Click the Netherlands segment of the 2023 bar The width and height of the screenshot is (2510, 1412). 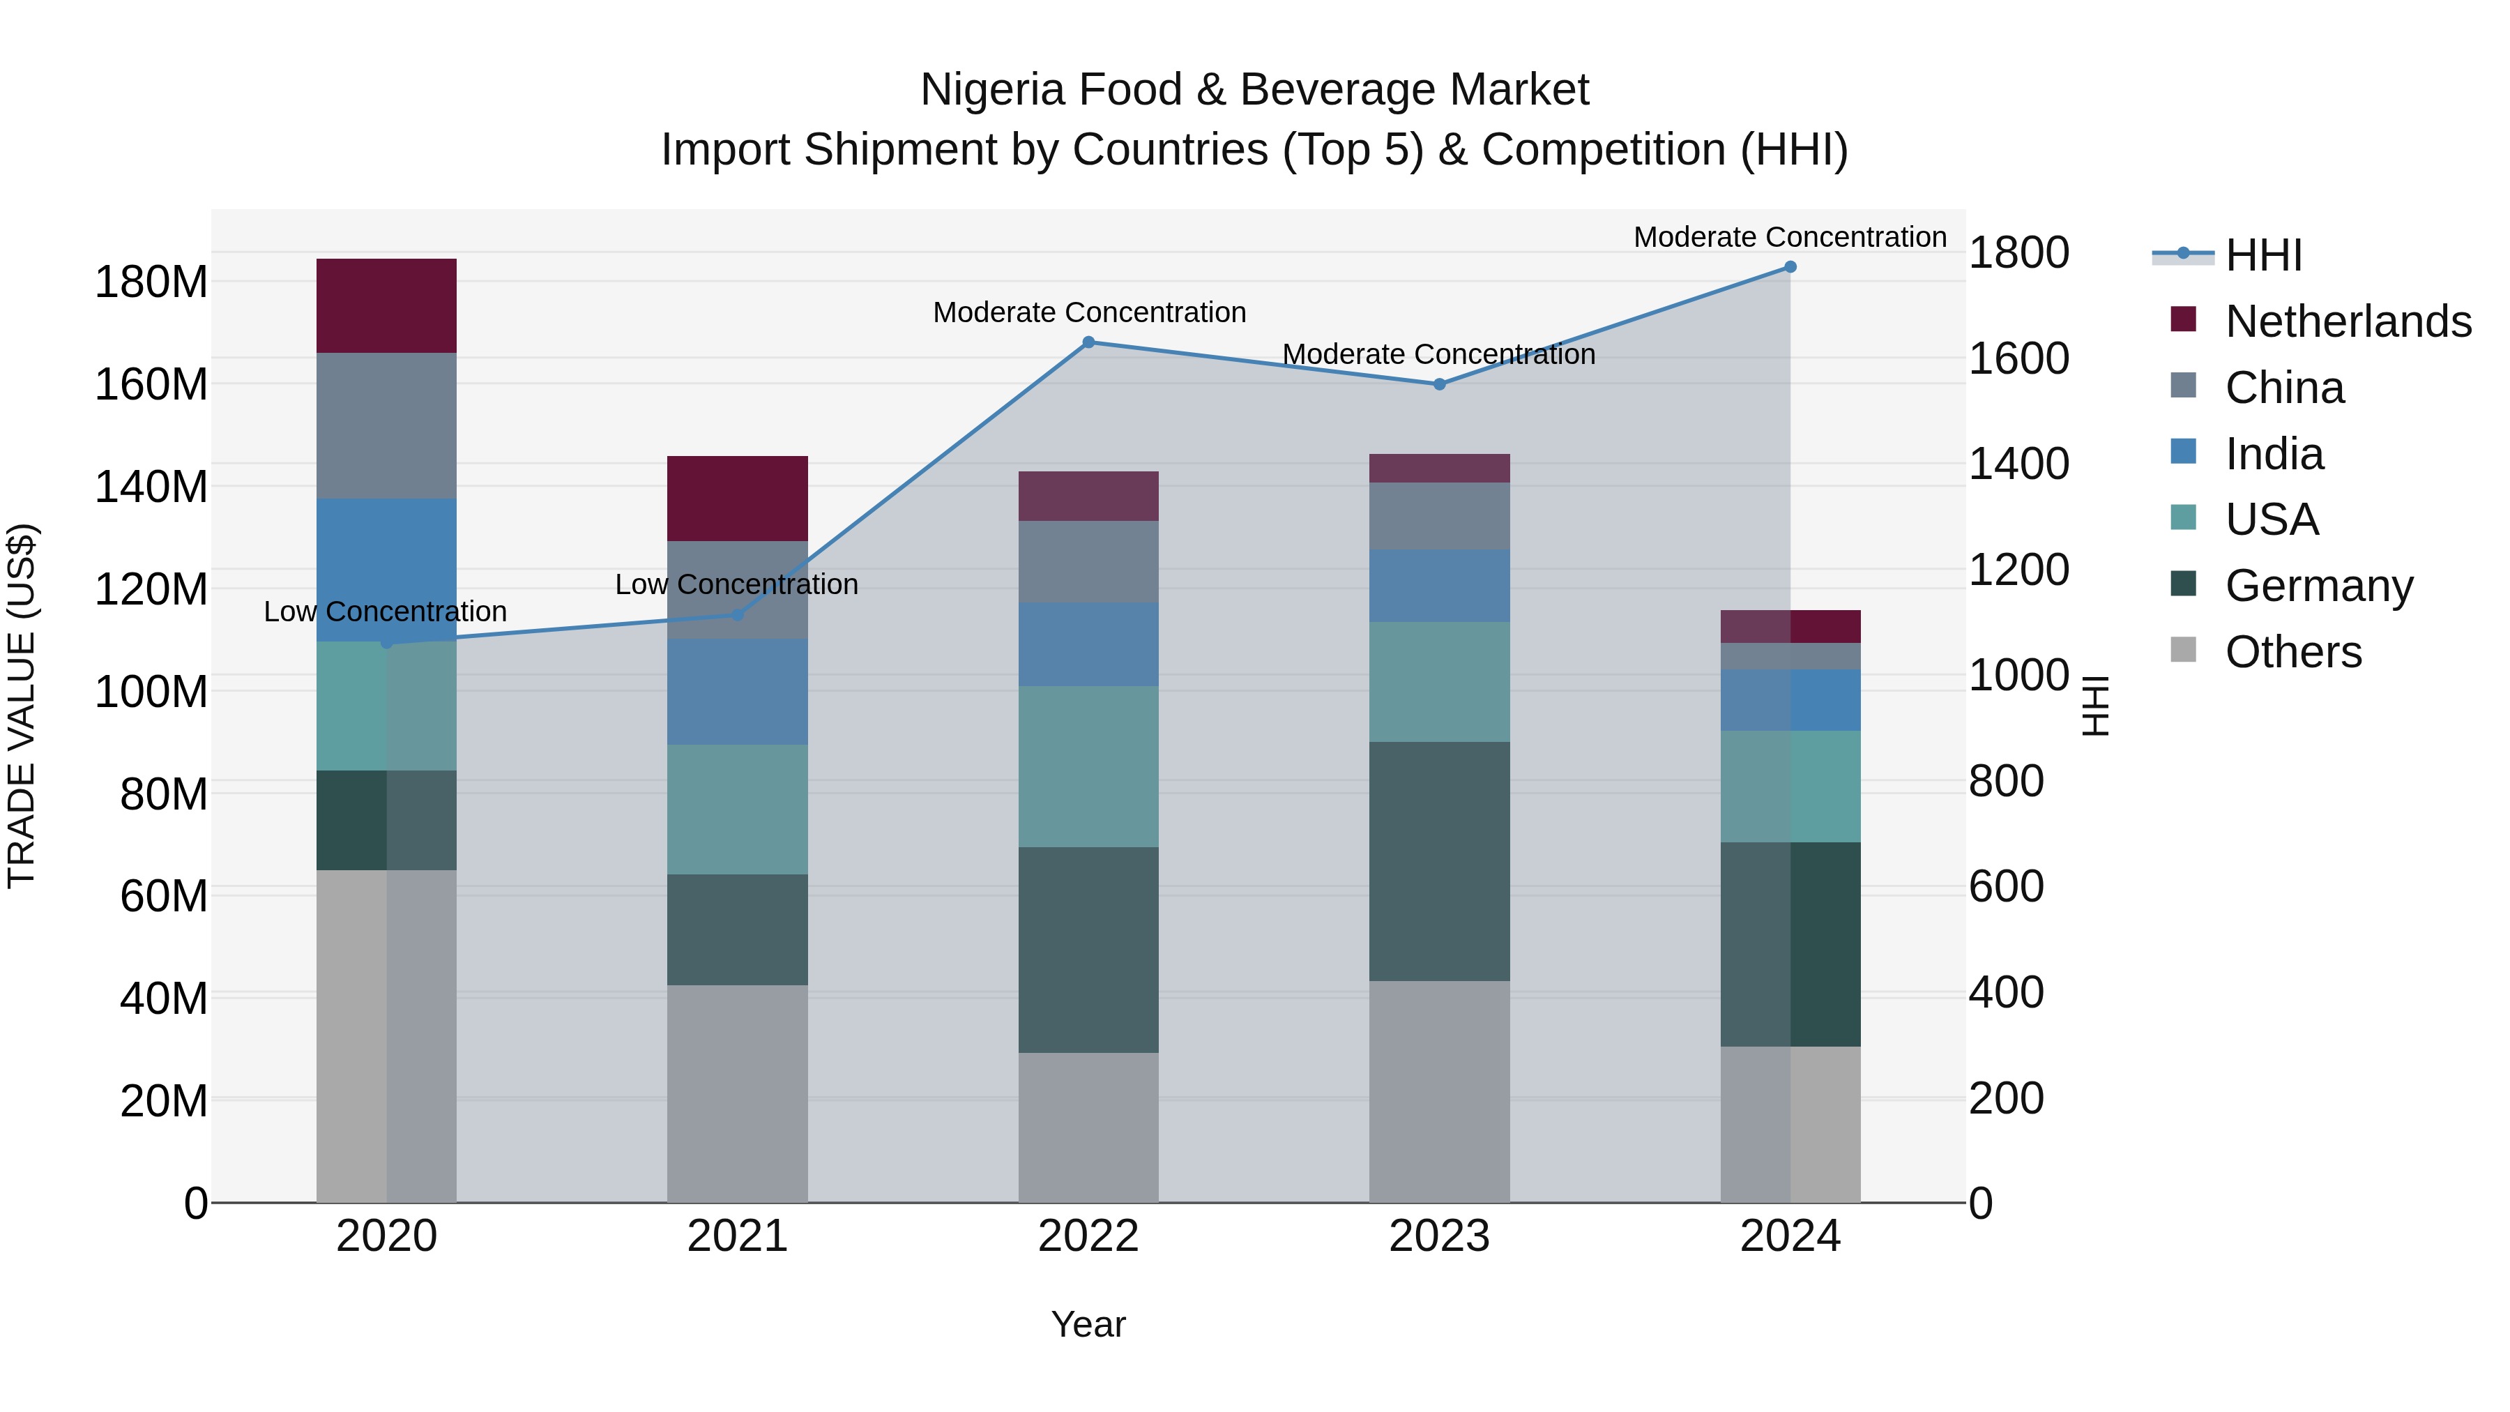[x=1439, y=468]
